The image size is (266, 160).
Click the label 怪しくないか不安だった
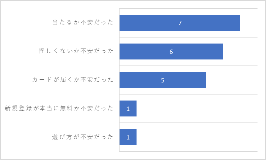point(76,51)
